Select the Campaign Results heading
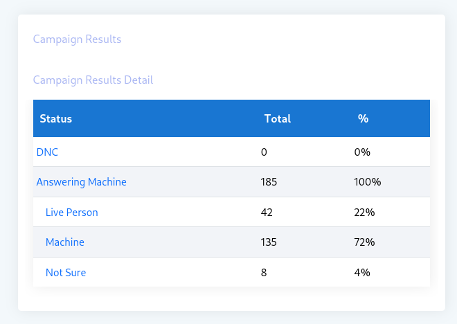Image resolution: width=457 pixels, height=324 pixels. click(77, 39)
